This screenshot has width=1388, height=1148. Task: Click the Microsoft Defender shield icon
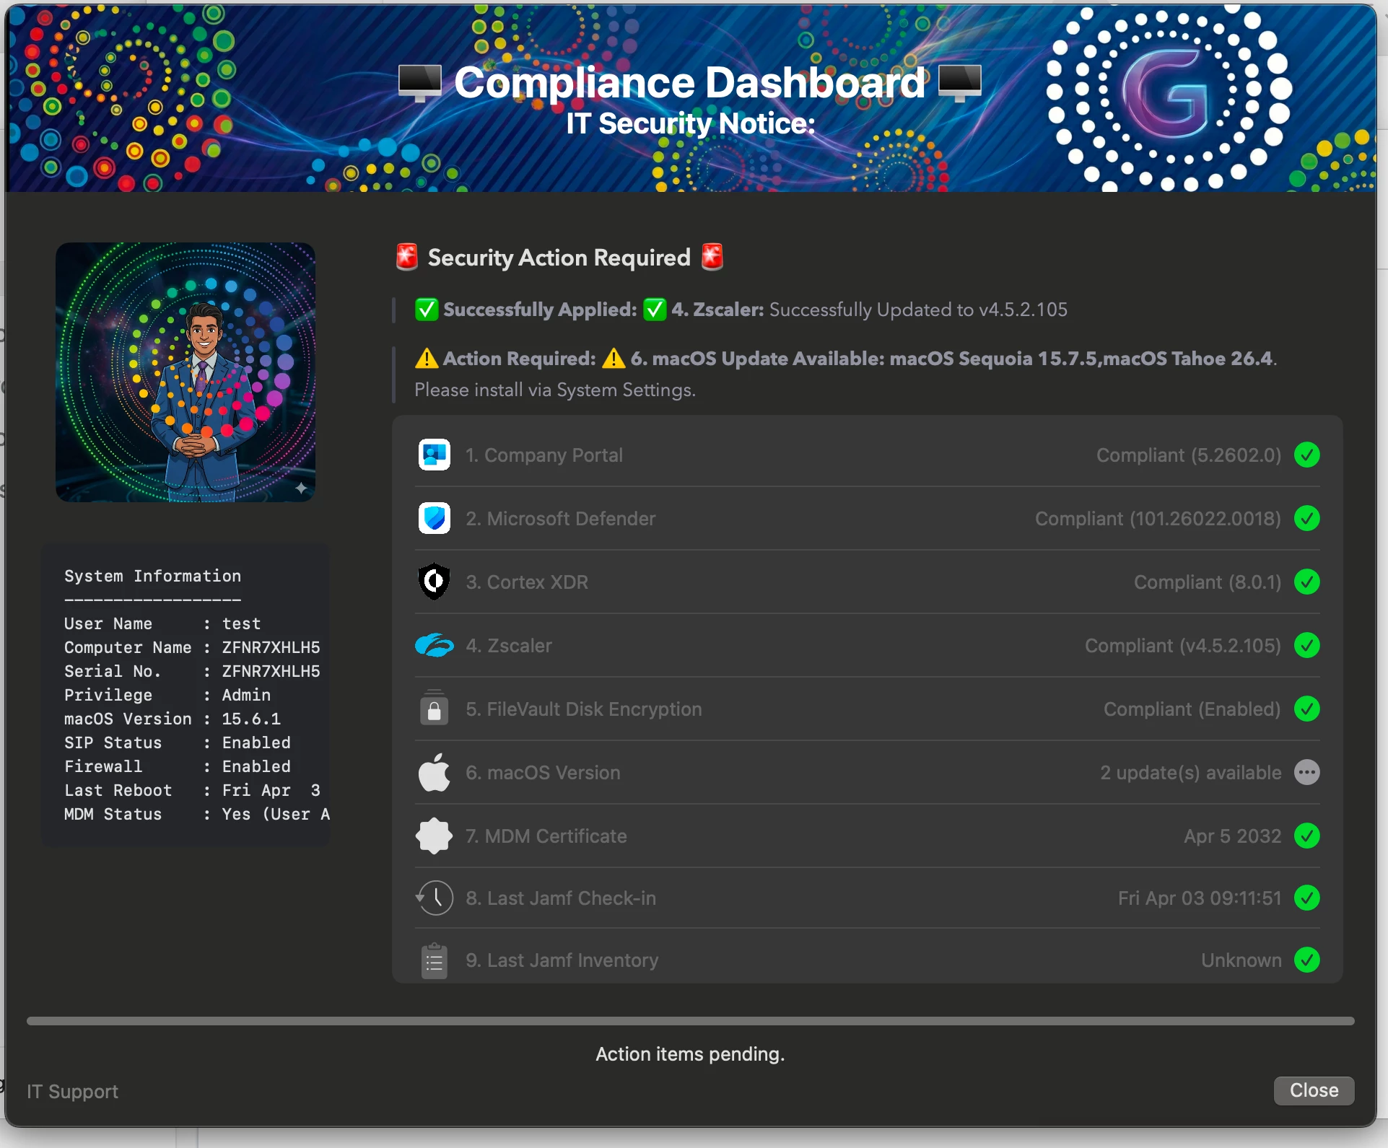[434, 519]
